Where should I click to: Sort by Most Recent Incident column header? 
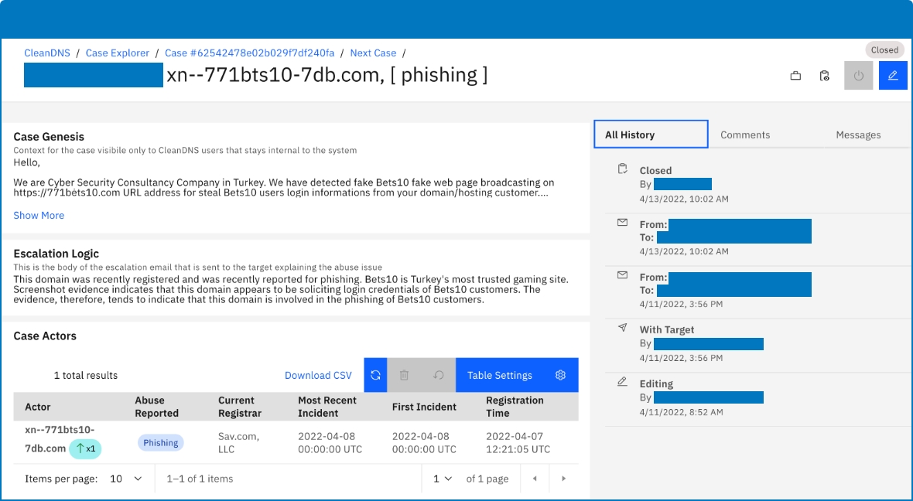click(x=327, y=407)
